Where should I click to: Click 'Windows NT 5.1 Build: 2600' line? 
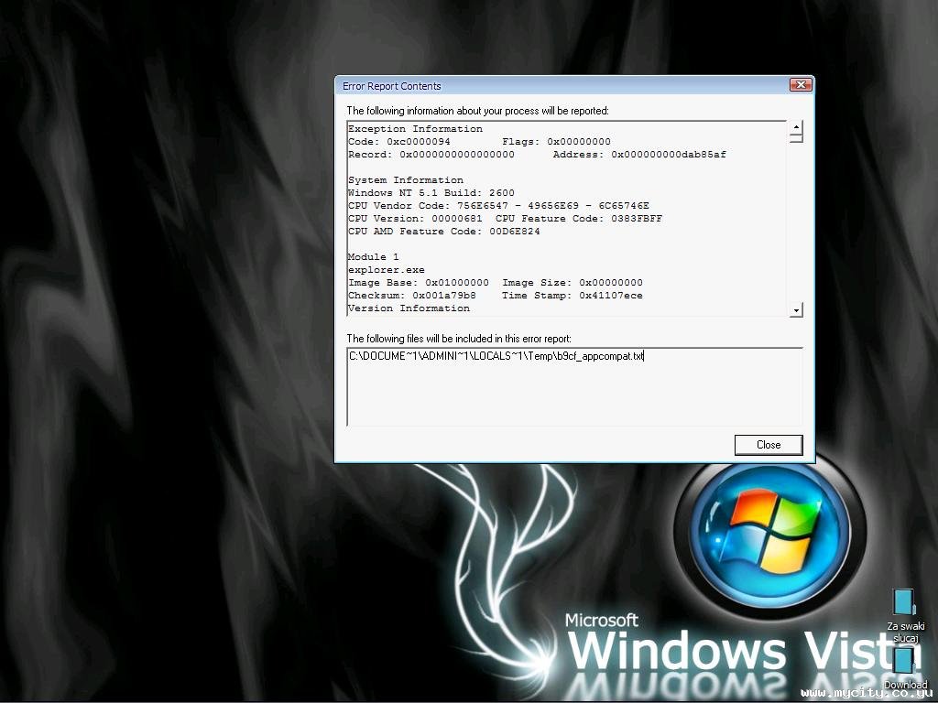point(431,192)
